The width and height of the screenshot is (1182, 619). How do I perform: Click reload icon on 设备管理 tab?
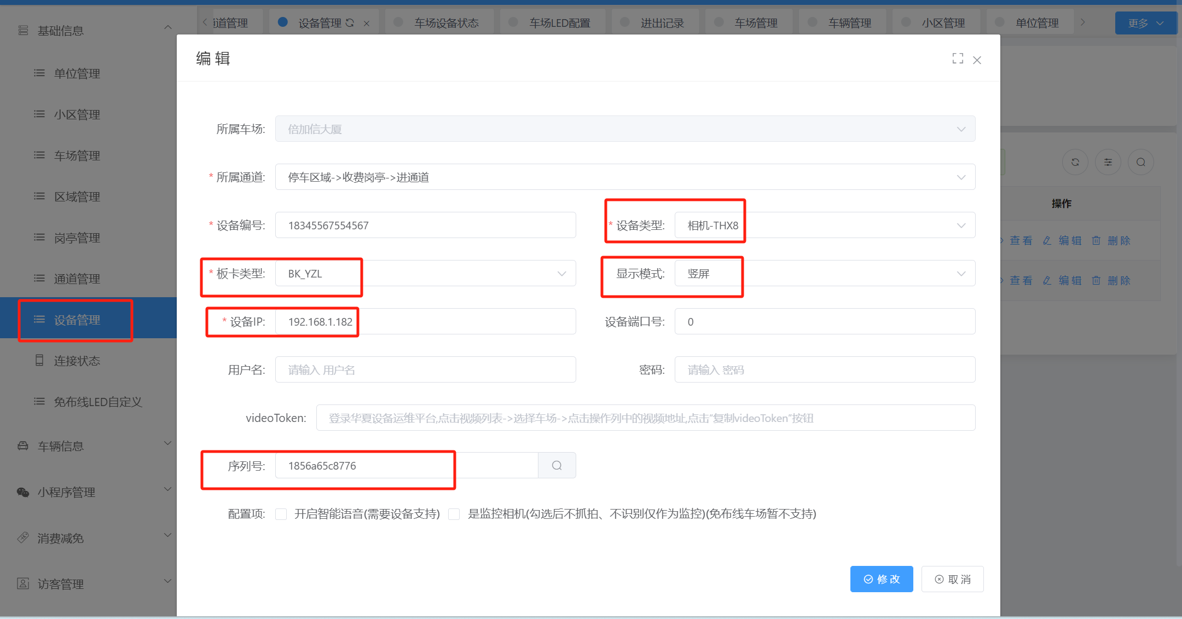[350, 23]
